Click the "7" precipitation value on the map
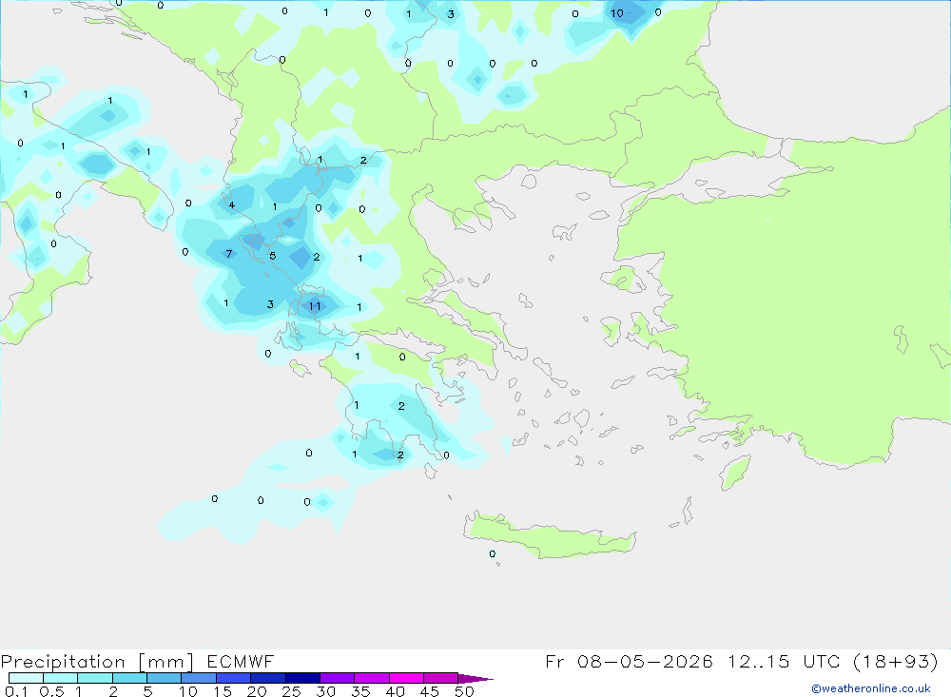The width and height of the screenshot is (951, 697). (228, 254)
